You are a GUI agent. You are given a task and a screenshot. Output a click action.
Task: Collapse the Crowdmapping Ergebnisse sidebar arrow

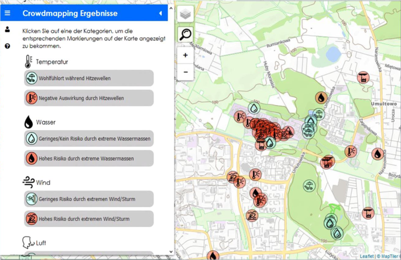(x=160, y=13)
